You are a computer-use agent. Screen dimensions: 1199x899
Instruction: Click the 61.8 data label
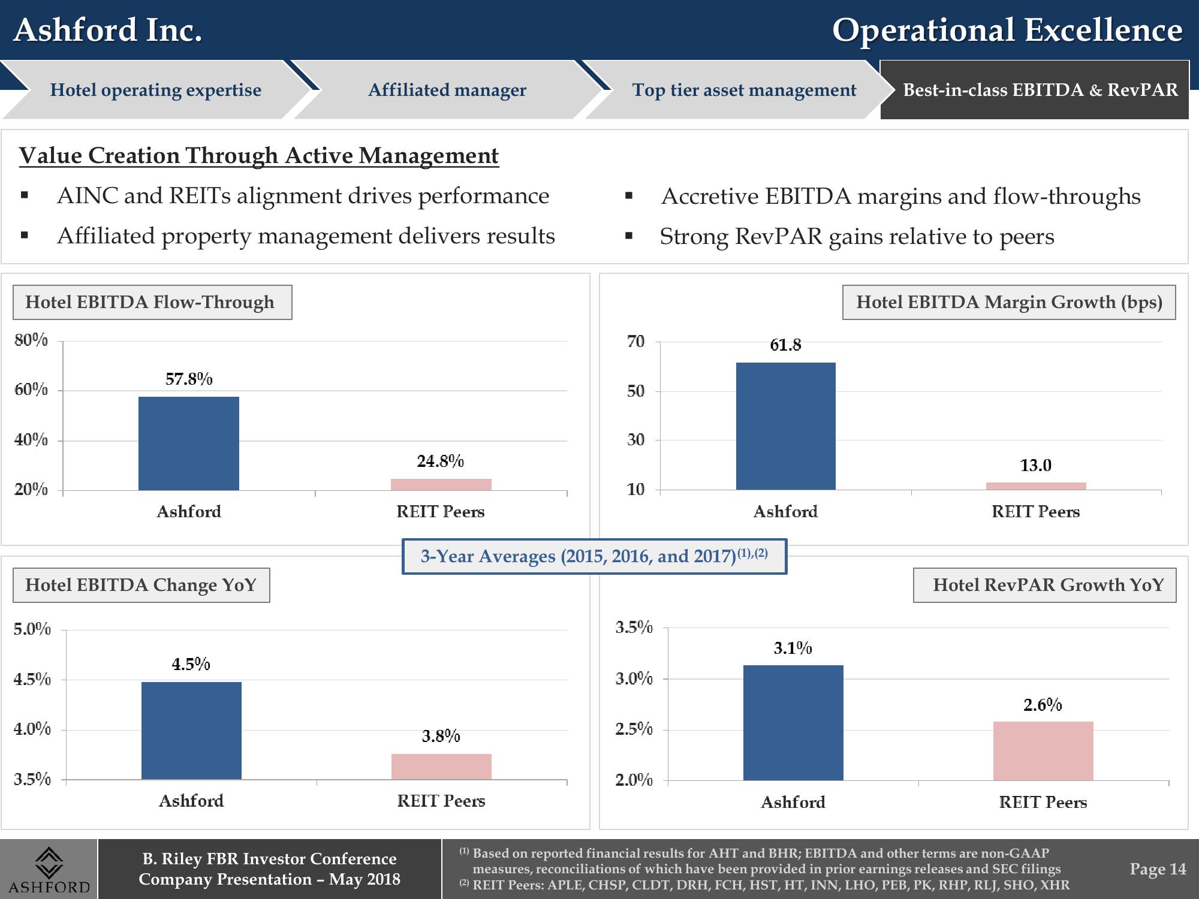pos(785,345)
